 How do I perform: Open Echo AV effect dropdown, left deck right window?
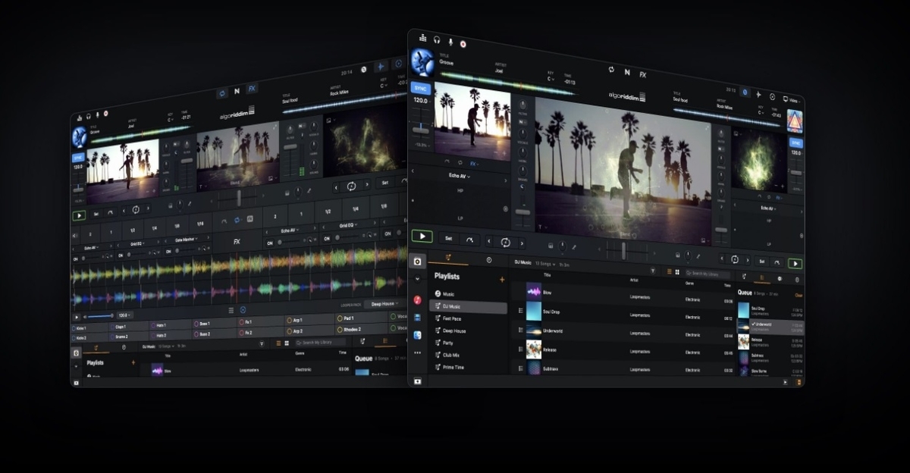[460, 176]
